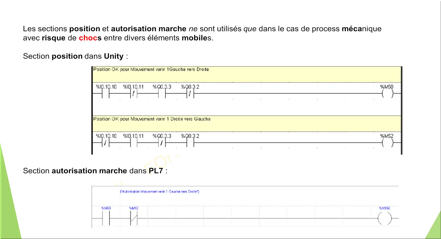
Task: Select open contact %Q0.3.3 in first Unity rung
Action: tap(162, 94)
